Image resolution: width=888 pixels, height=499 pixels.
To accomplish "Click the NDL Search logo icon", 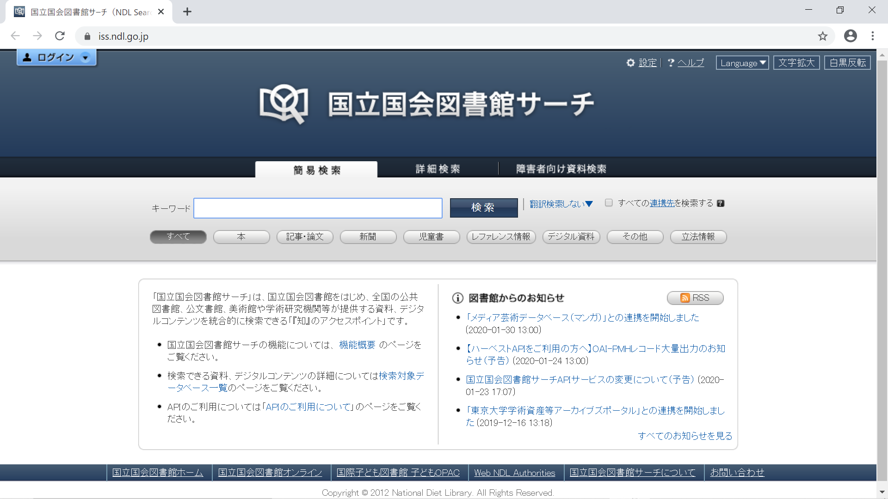I will [284, 104].
